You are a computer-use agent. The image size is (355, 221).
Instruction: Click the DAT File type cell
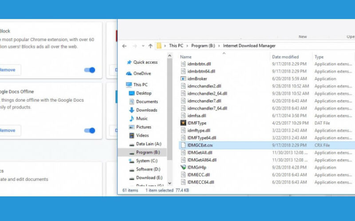[322, 123]
